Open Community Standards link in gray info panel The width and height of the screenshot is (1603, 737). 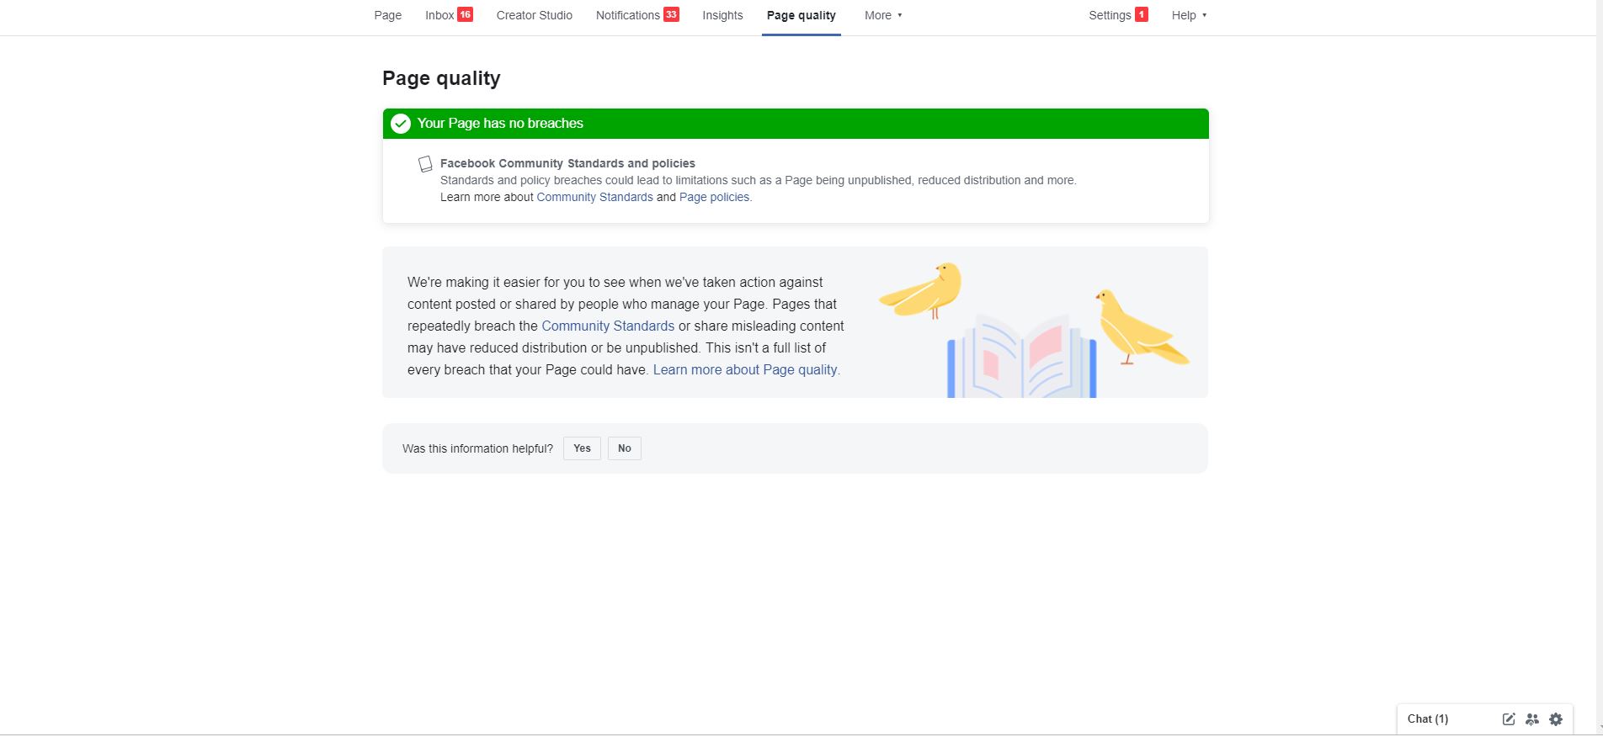[608, 326]
